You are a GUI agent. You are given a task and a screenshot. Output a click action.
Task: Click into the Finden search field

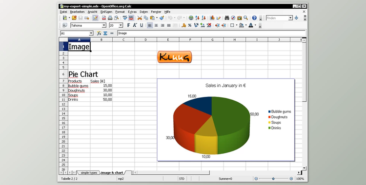point(277,18)
